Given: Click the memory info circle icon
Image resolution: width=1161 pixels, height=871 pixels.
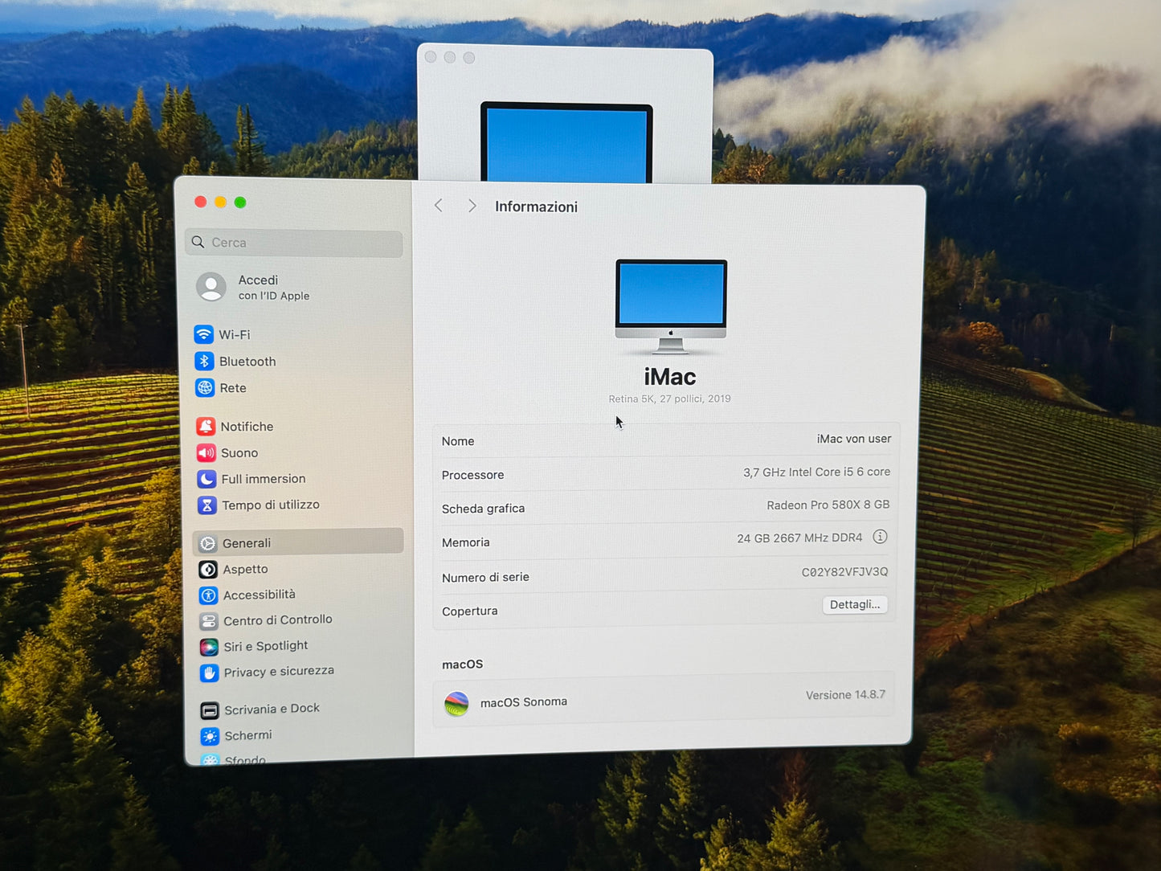Looking at the screenshot, I should 880,537.
